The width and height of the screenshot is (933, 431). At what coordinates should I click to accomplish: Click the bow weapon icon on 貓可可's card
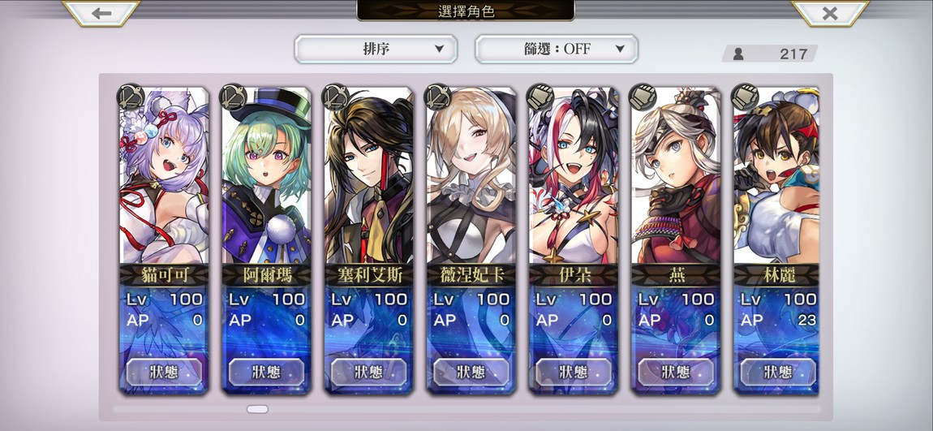pos(130,97)
